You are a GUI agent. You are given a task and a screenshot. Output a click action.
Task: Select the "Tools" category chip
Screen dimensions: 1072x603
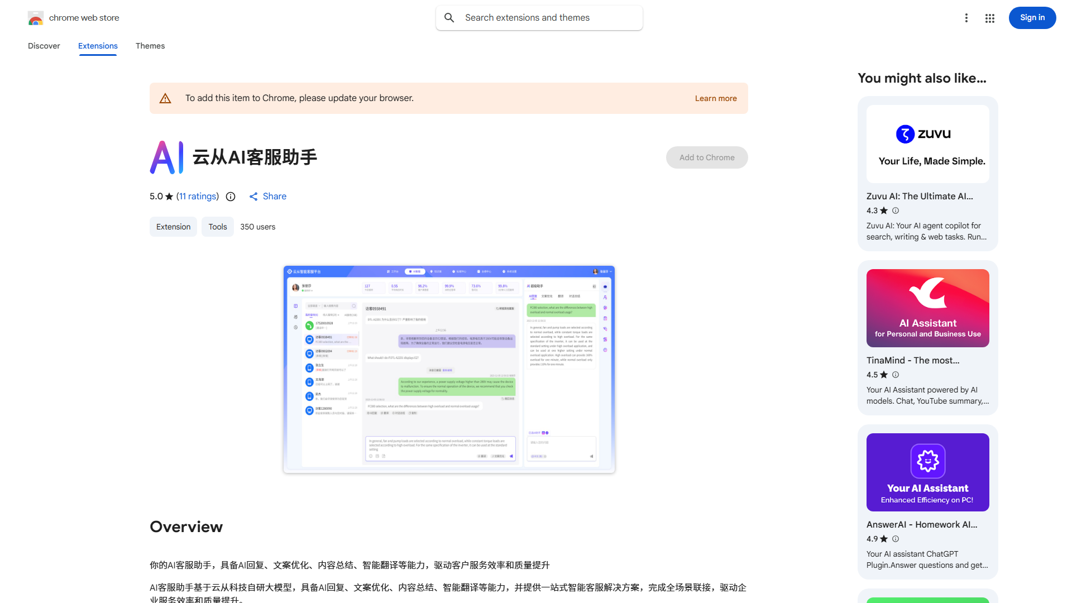[x=217, y=227]
